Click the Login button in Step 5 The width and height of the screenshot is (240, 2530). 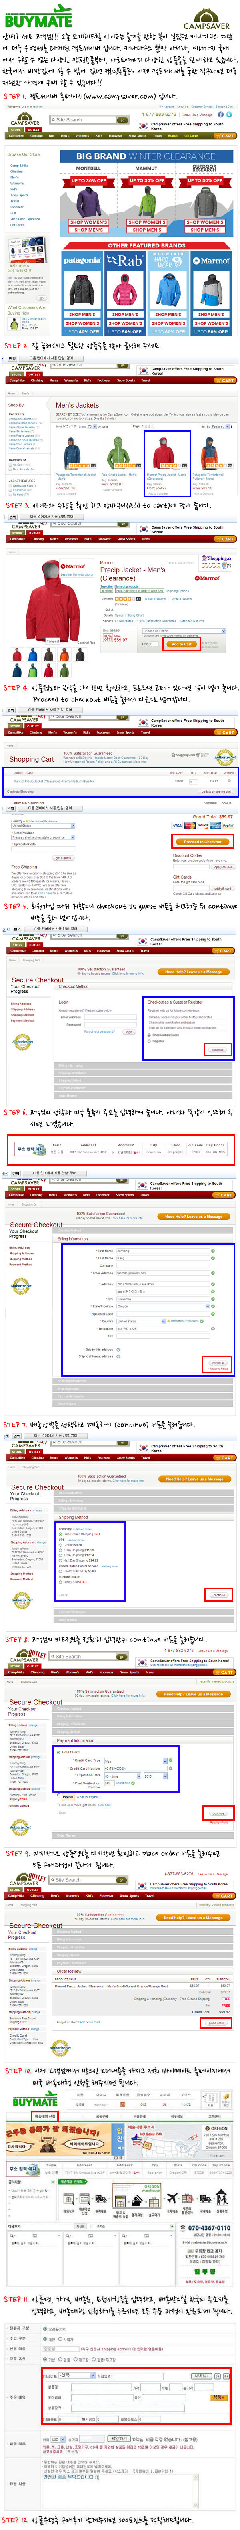[128, 1032]
